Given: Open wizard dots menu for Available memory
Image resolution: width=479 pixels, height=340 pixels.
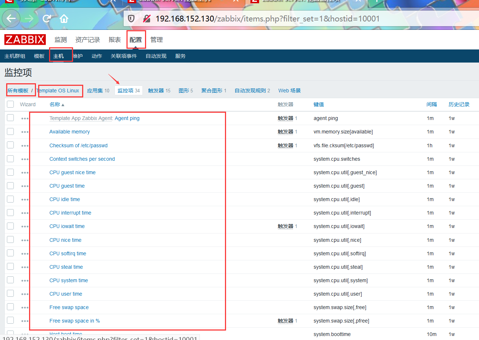Looking at the screenshot, I should click(25, 132).
